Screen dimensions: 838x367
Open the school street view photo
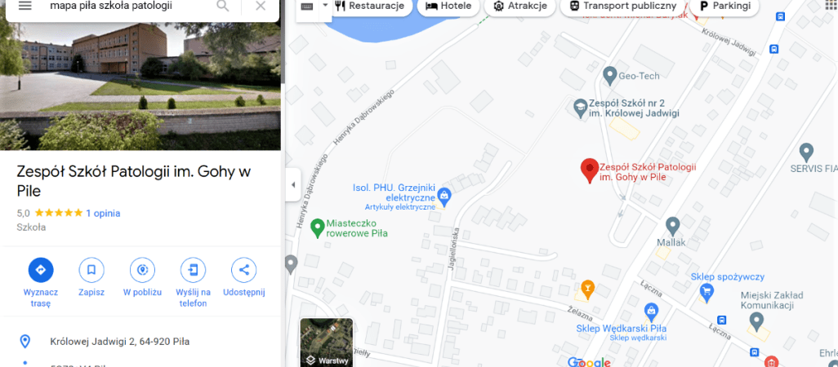(x=140, y=86)
